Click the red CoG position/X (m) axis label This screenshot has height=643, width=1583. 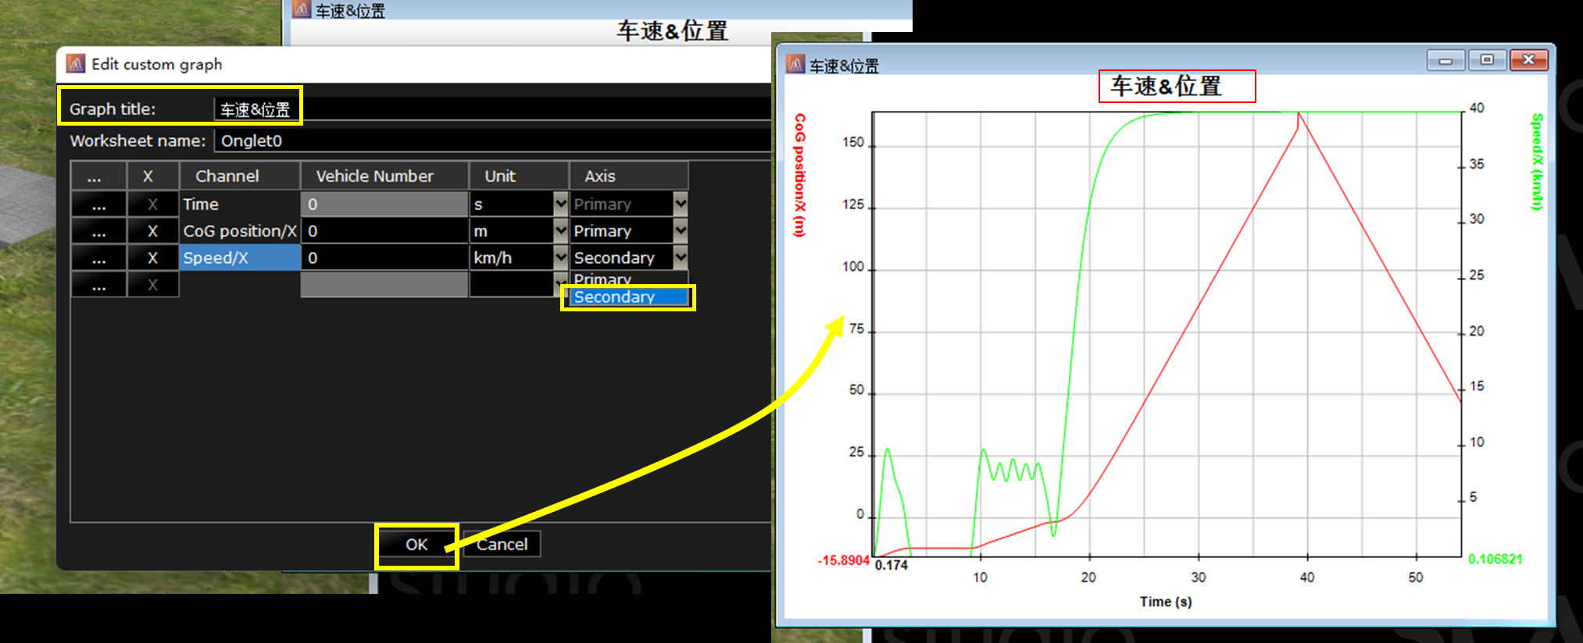(799, 176)
